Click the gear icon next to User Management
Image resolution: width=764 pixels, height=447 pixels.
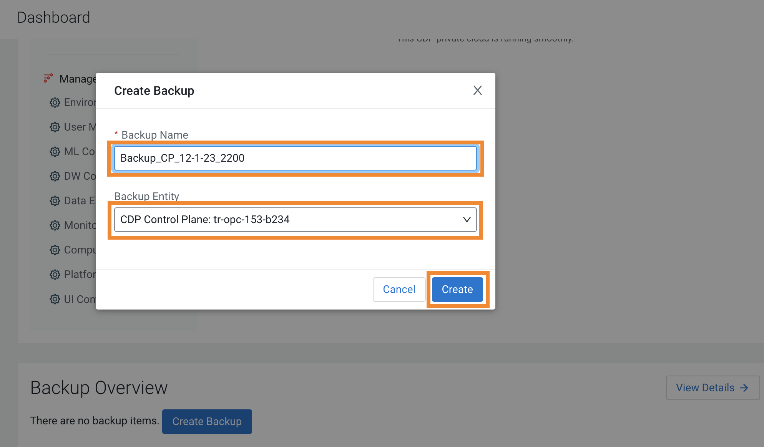(x=54, y=127)
